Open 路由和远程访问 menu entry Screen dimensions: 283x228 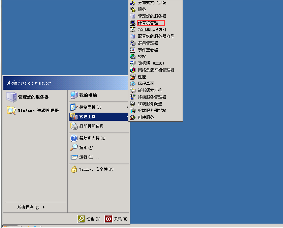pos(152,30)
